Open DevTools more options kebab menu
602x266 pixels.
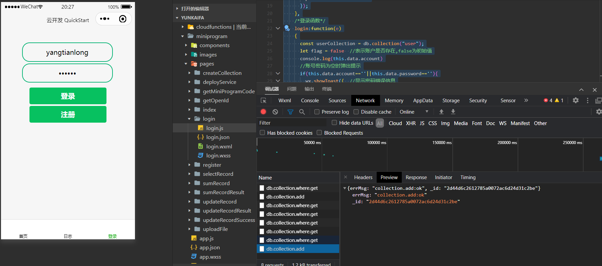(588, 100)
